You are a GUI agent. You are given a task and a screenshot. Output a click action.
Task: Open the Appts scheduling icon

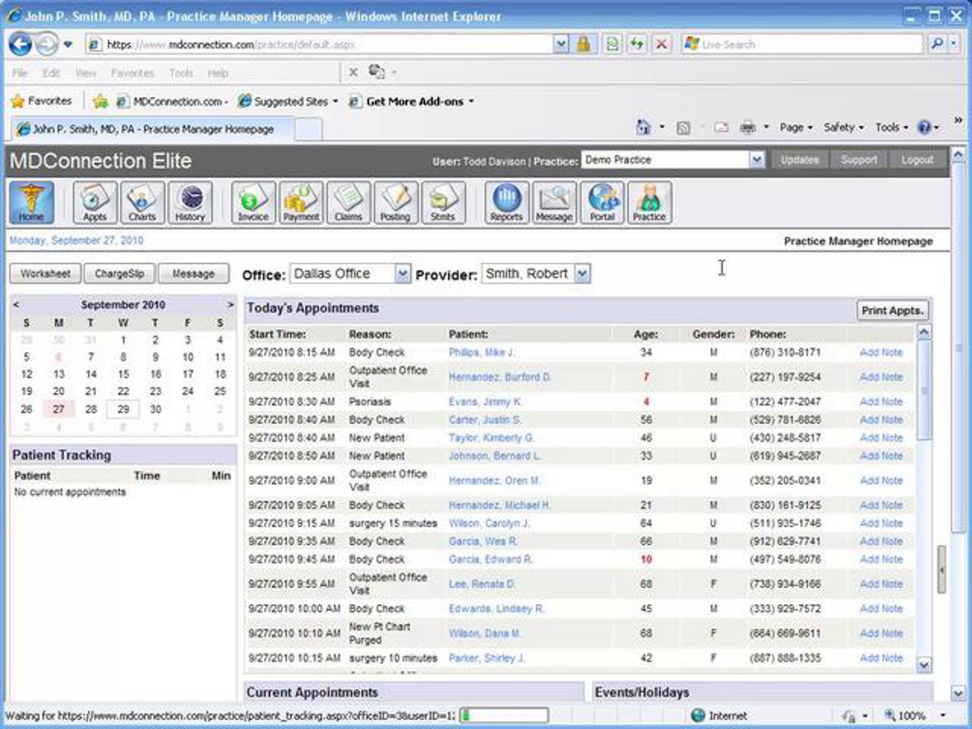pos(95,202)
